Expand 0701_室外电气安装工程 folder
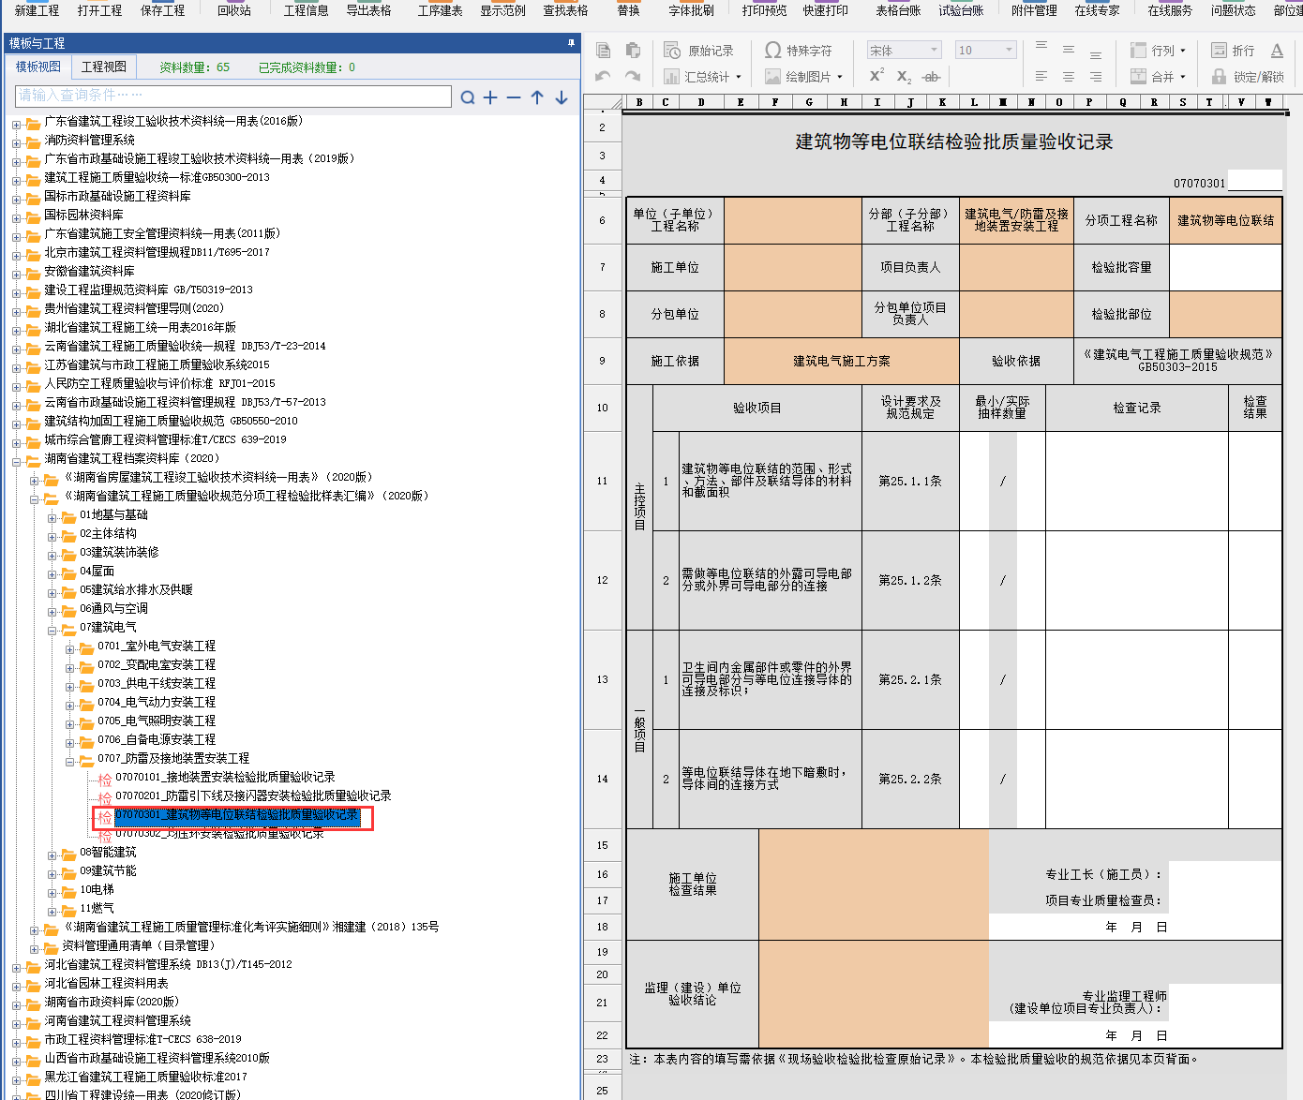Image resolution: width=1303 pixels, height=1100 pixels. point(70,648)
